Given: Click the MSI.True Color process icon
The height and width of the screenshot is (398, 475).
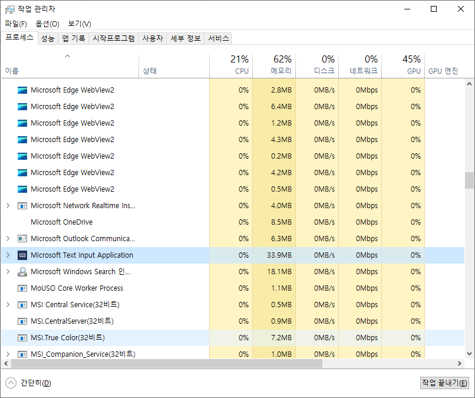Looking at the screenshot, I should click(x=22, y=338).
